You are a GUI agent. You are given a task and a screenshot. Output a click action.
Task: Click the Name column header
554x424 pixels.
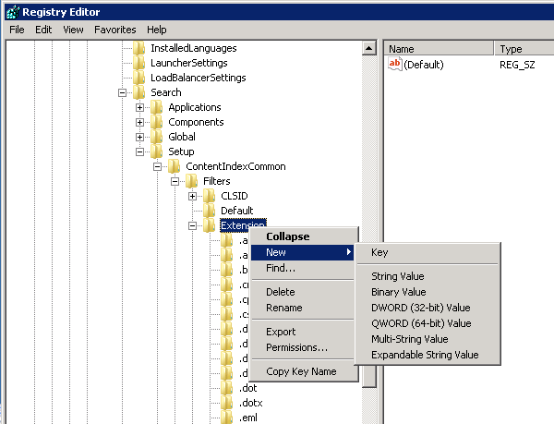click(x=439, y=48)
